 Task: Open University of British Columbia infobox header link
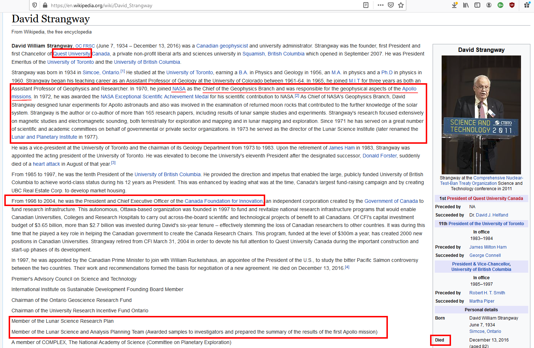481,269
